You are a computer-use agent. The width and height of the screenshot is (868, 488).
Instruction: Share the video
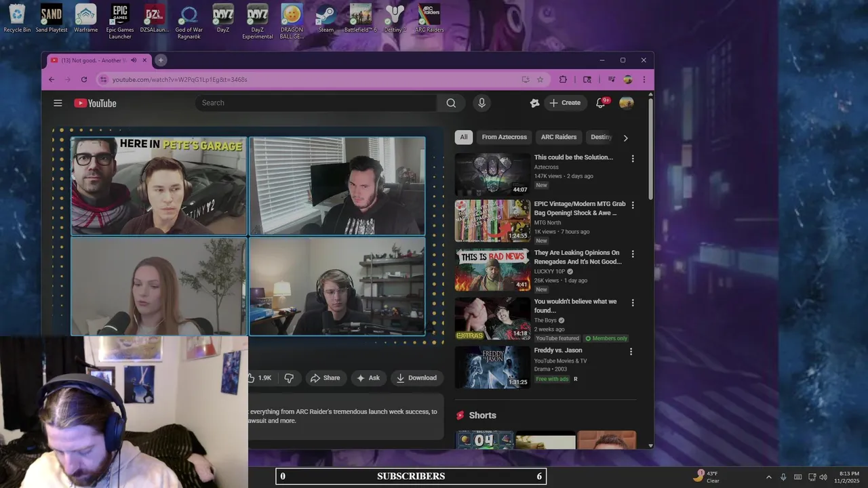325,378
